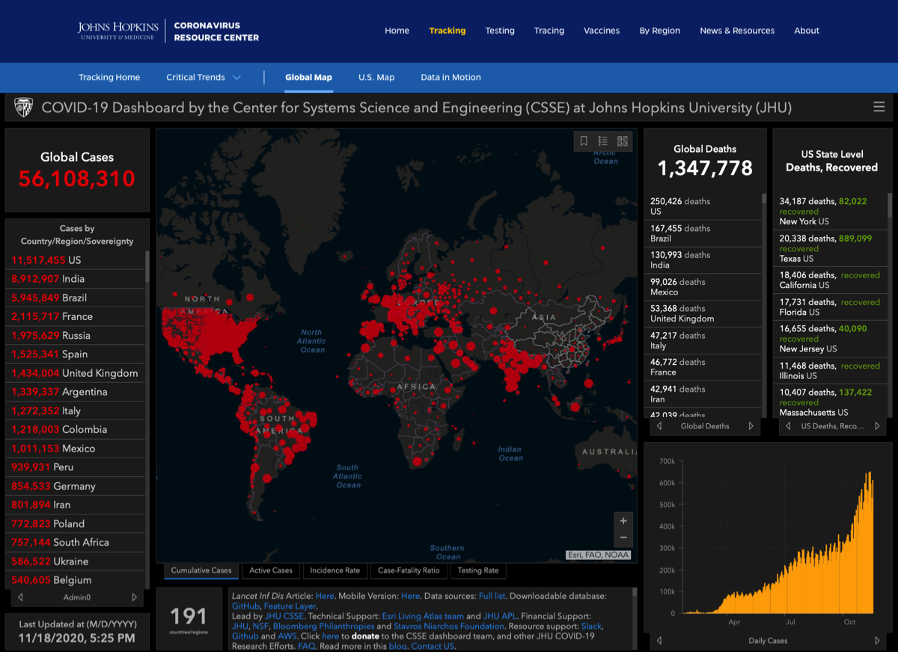
Task: Open the dashboard hamburger menu
Action: (879, 107)
